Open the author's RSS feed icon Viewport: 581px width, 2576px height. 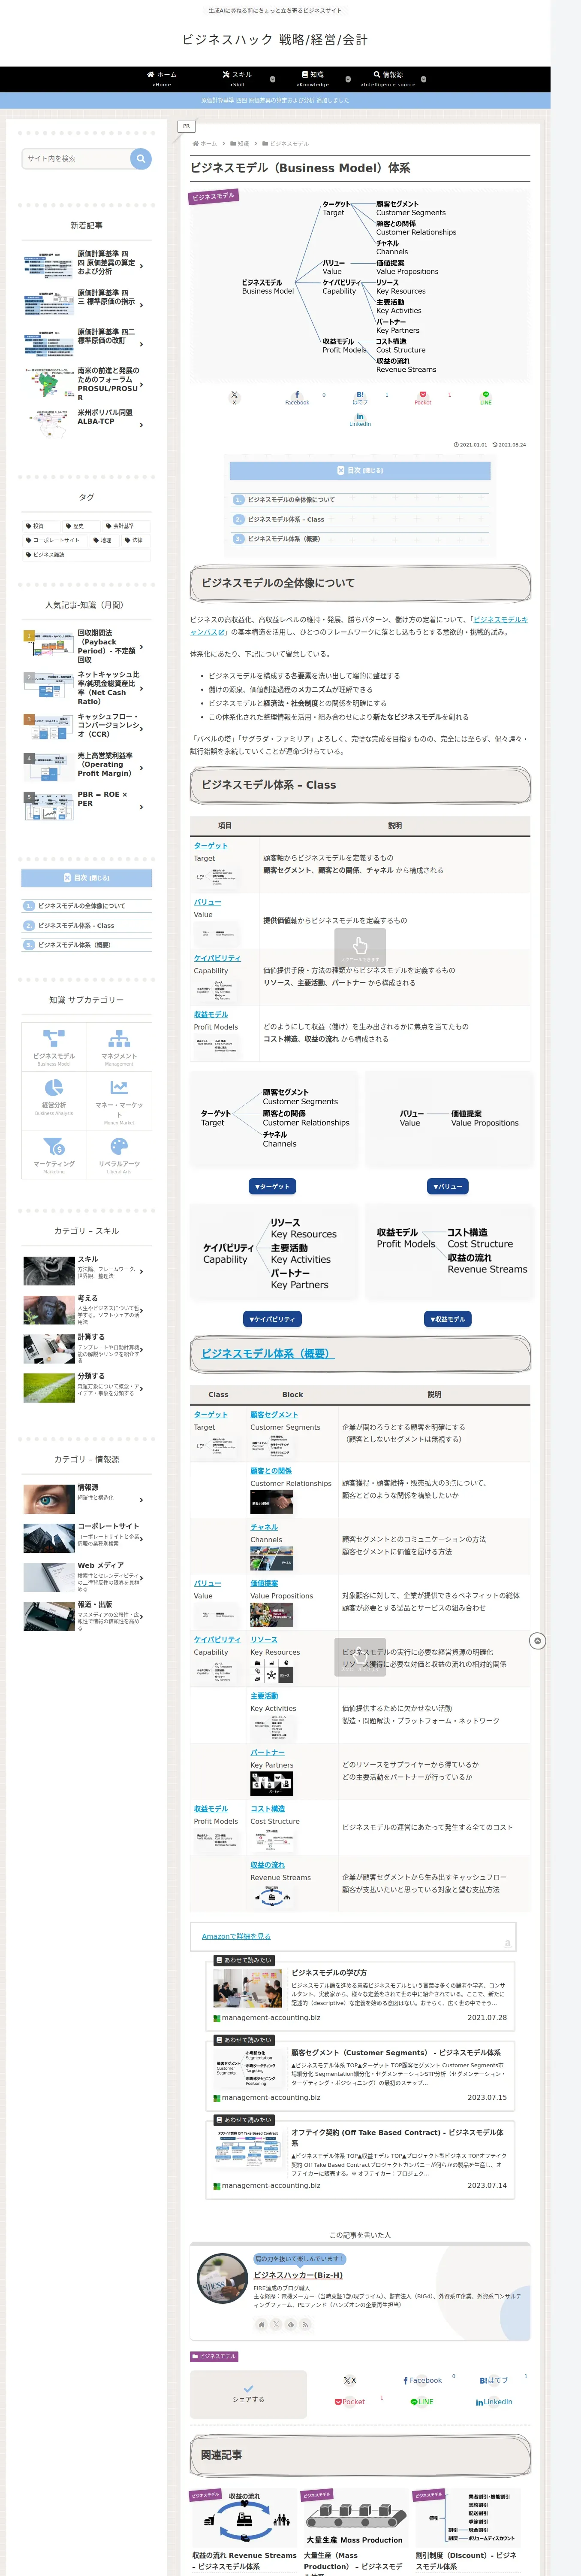click(305, 2324)
